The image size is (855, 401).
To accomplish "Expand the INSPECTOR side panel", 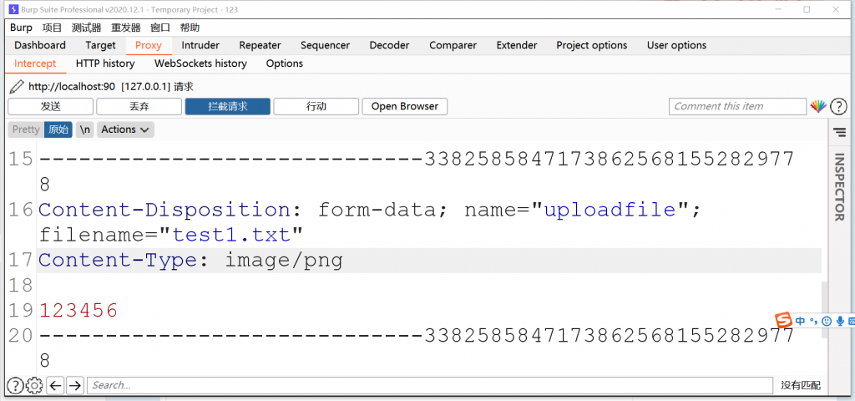I will click(839, 187).
